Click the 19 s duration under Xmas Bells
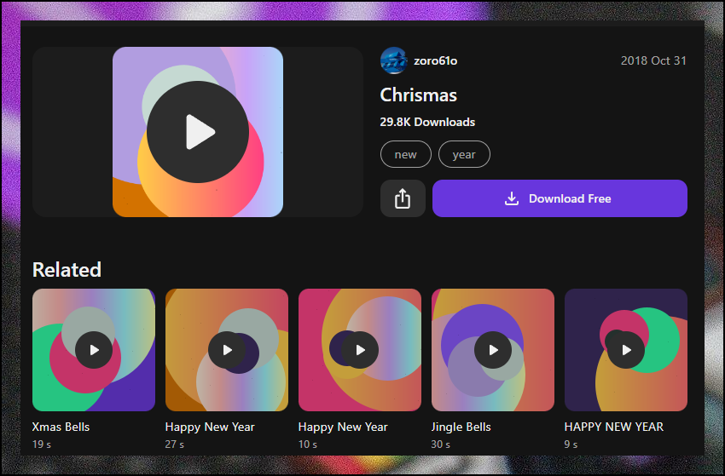This screenshot has width=725, height=476. [42, 444]
